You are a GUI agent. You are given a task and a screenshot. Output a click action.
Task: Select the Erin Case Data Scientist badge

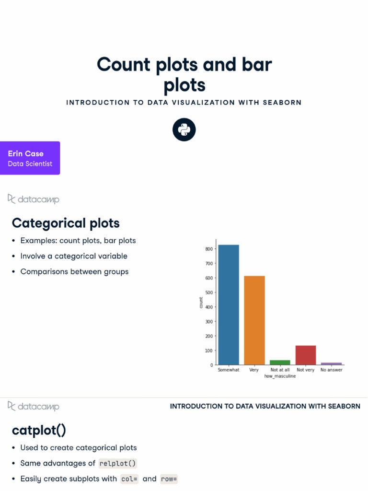30,158
